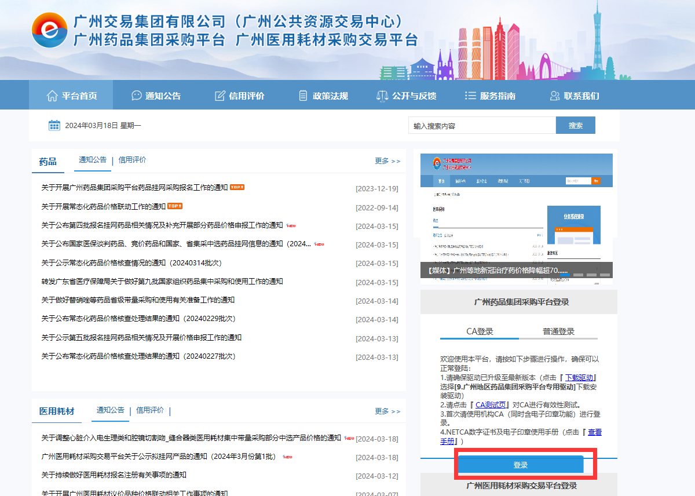
Task: Click the home icon beside 平台首页
Action: 52,96
